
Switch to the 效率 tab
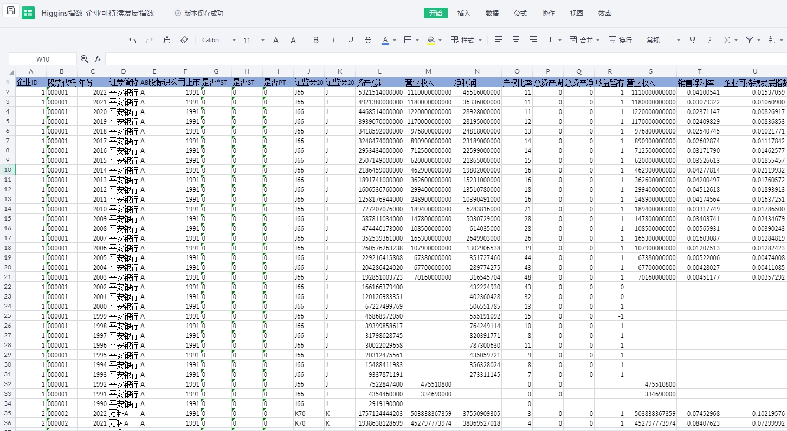pos(605,14)
